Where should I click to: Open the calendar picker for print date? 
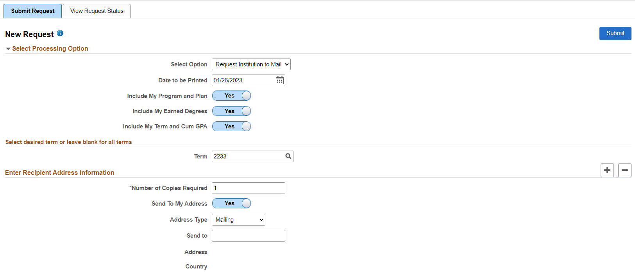coord(280,80)
